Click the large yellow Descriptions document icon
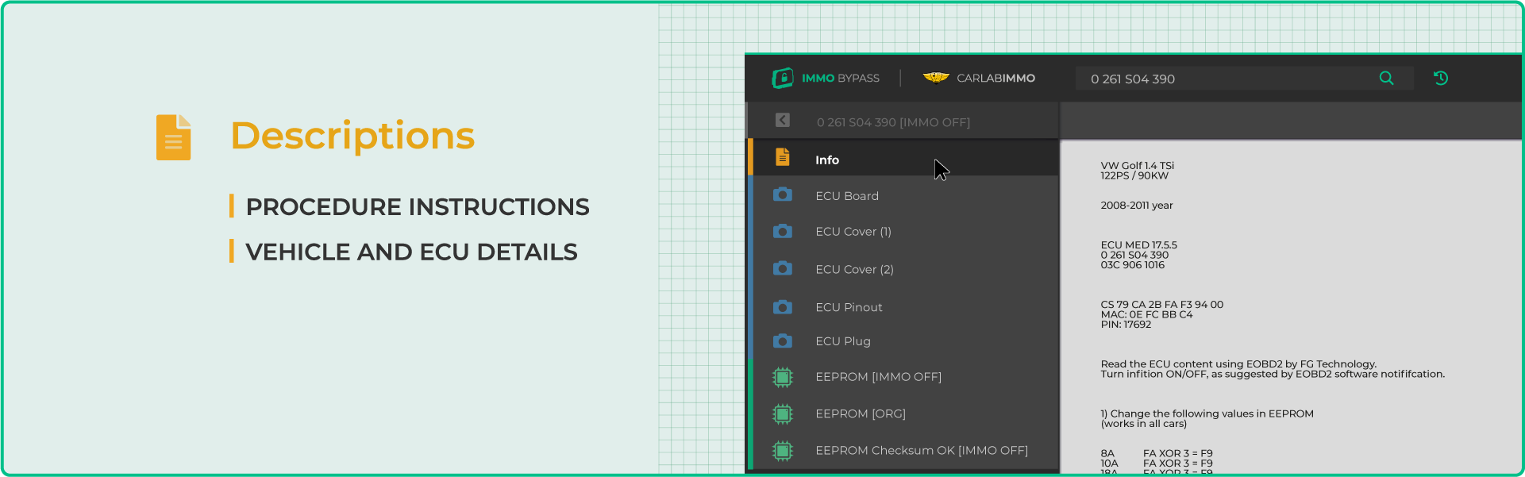This screenshot has height=477, width=1525. coord(174,137)
